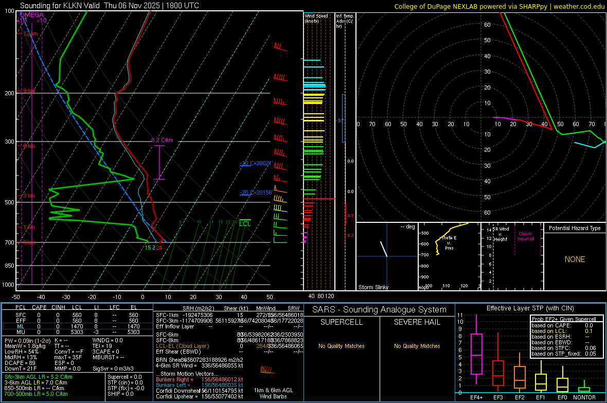Click the 'based on STPC:' entry
Screen dimensions: 607x403
click(x=551, y=348)
